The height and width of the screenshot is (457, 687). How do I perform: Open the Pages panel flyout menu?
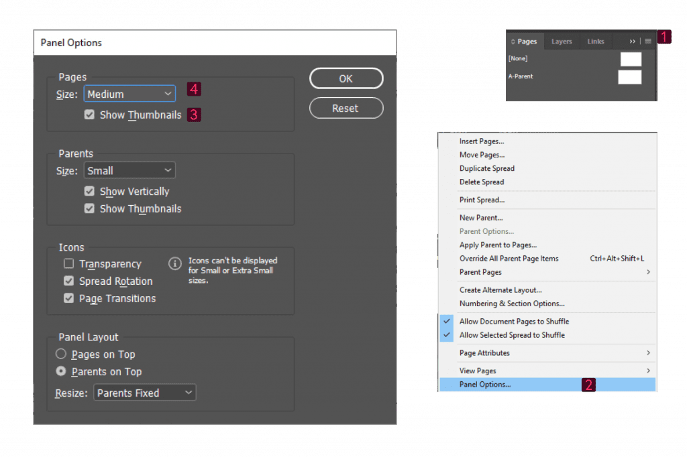[x=647, y=41]
